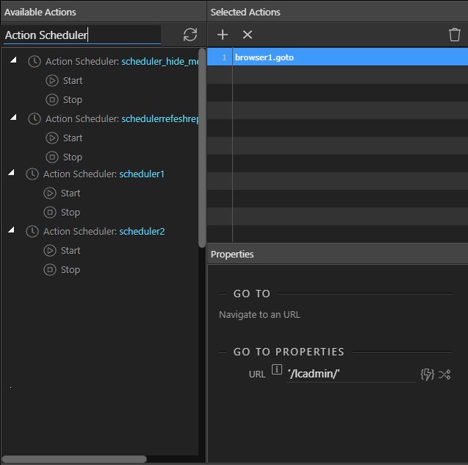
Task: Click the horizontal scrollbar below the actions tree
Action: pos(74,458)
